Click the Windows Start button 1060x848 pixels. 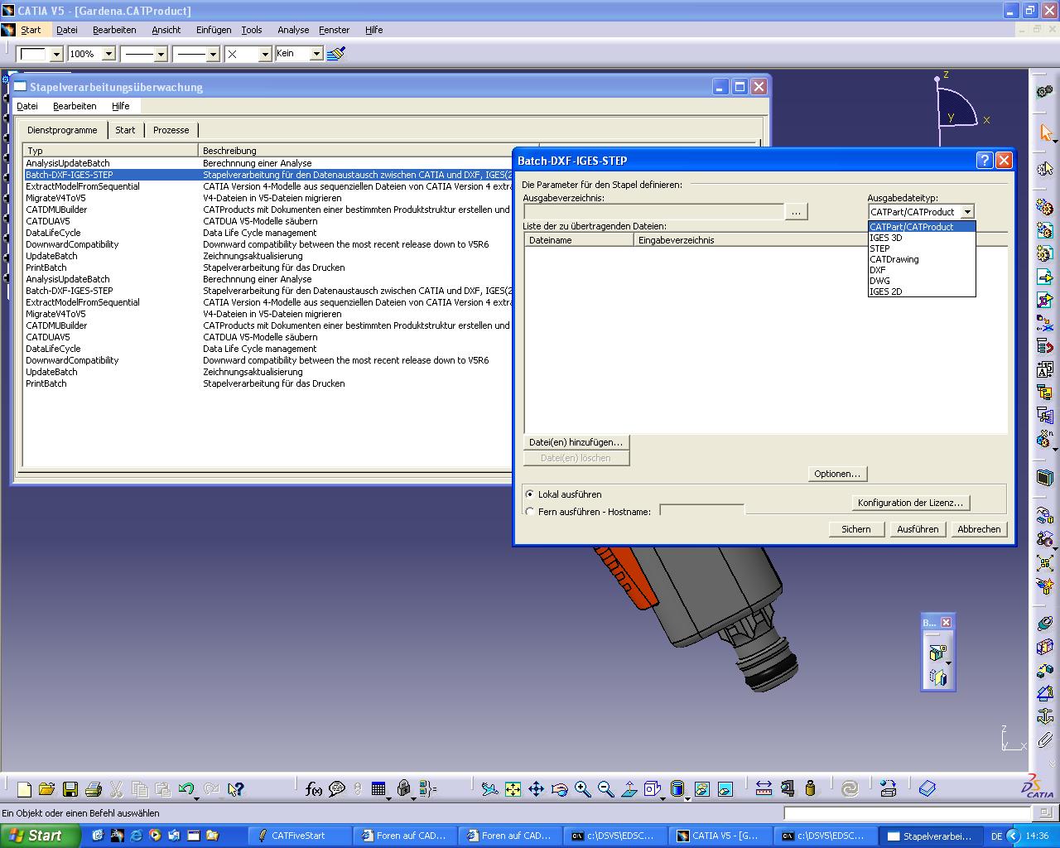(40, 836)
